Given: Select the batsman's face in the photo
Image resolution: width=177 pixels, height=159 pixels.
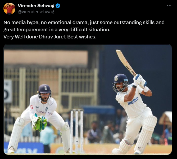Looking at the screenshot, I should 120,87.
